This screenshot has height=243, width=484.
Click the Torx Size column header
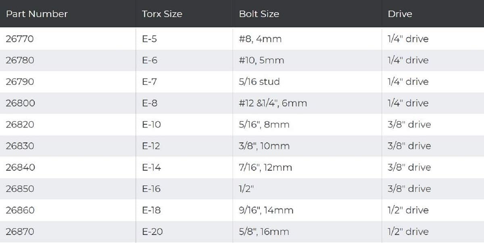click(x=162, y=14)
